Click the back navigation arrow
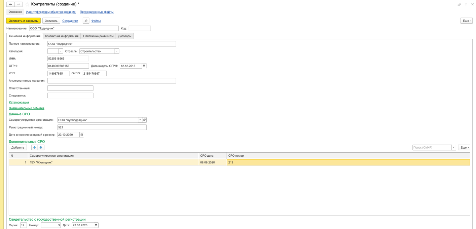 [10, 4]
